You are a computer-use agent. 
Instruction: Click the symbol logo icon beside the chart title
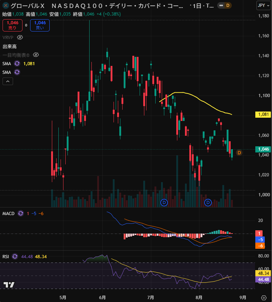point(6,5)
